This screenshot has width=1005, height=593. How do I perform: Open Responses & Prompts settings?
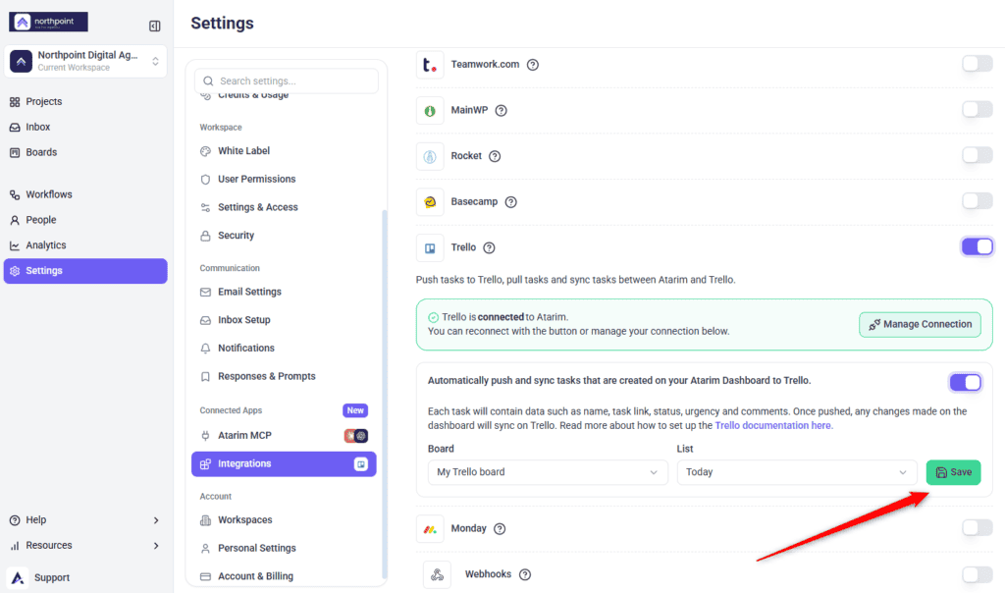point(267,376)
